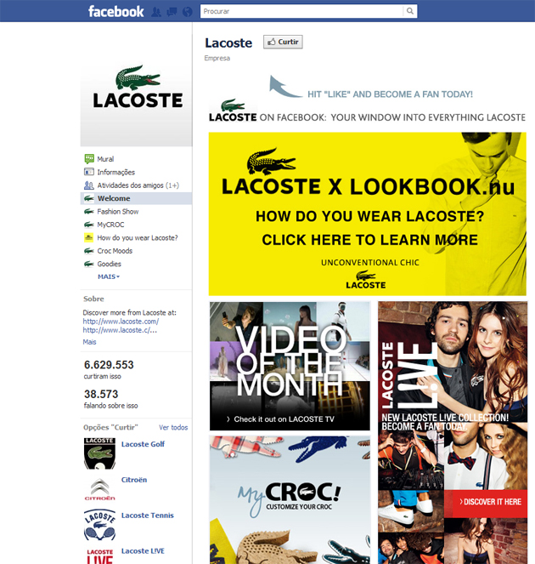Open friend requests icon in header
Viewport: 535px width, 564px height.
pyautogui.click(x=156, y=12)
